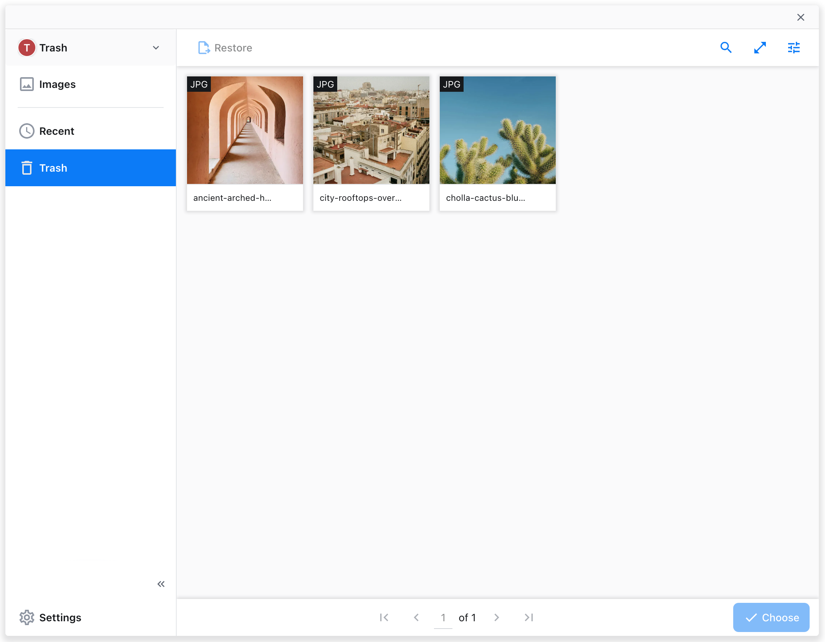Open Recent in the sidebar
The image size is (825, 642).
point(56,131)
